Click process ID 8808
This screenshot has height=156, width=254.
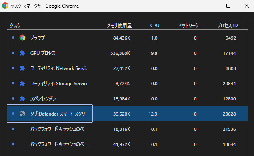pyautogui.click(x=231, y=68)
